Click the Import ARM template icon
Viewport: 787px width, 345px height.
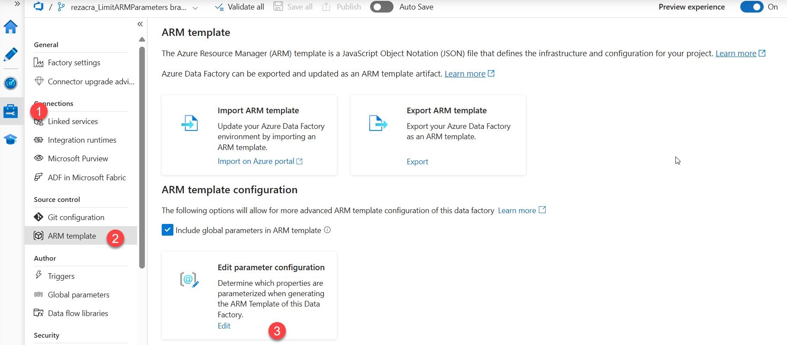coord(189,123)
